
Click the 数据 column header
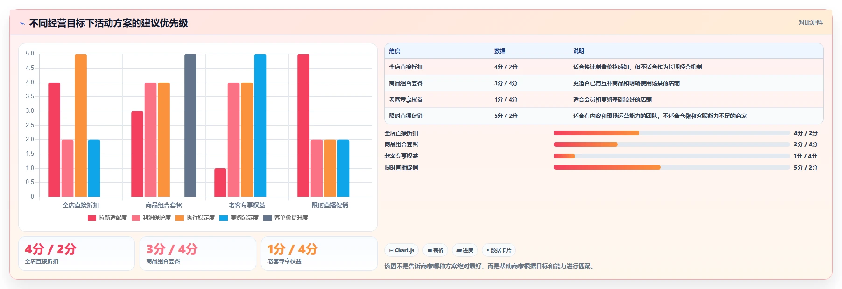(x=500, y=51)
